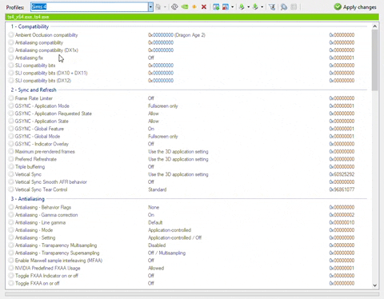This screenshot has height=299, width=384.
Task: Click the scan for modified profiles icon
Action: click(284, 7)
